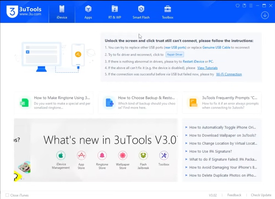This screenshot has width=275, height=199.
Task: Click the Toolbox wrench icon in the banner
Action: pos(164,155)
